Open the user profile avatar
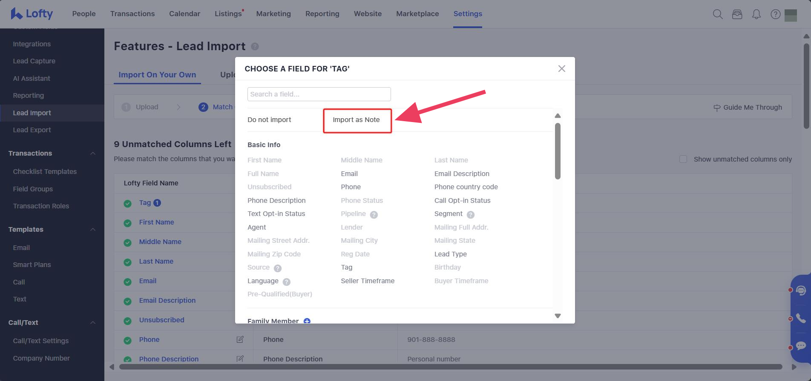811x381 pixels. coord(791,15)
